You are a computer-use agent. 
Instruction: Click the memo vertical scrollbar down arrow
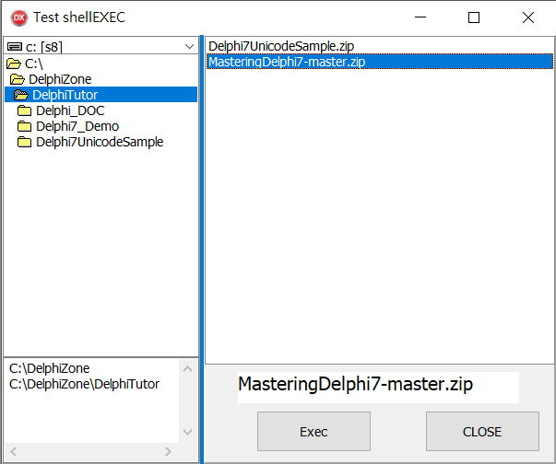pos(187,432)
